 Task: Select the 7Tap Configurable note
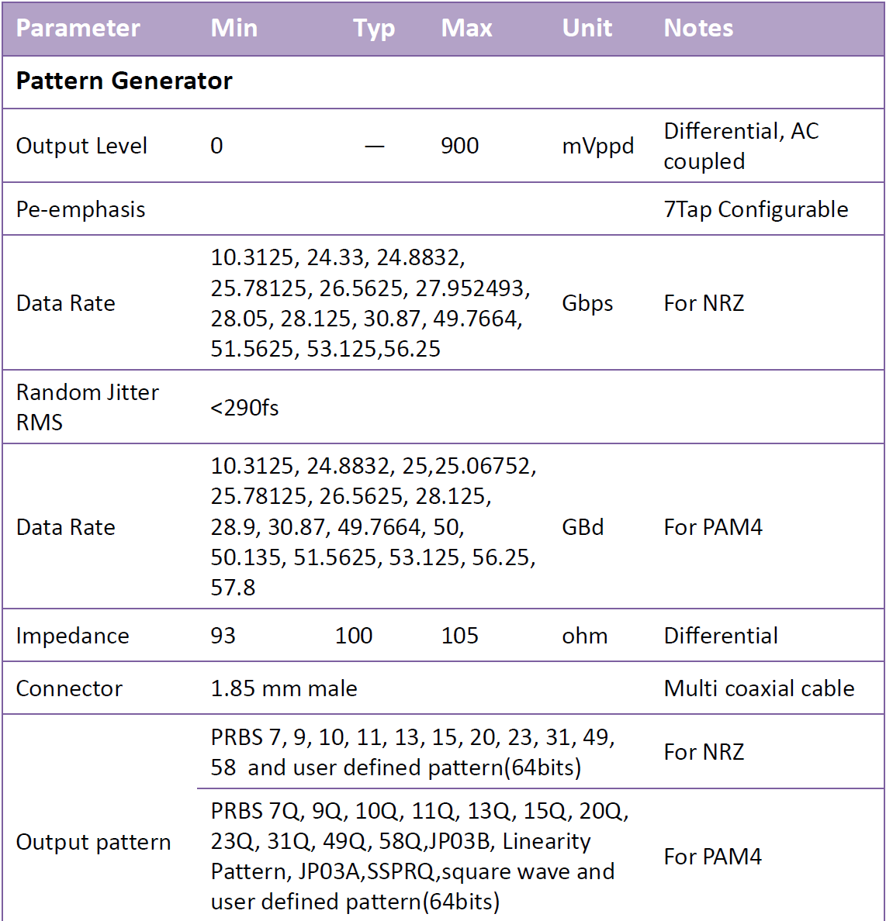tap(756, 209)
